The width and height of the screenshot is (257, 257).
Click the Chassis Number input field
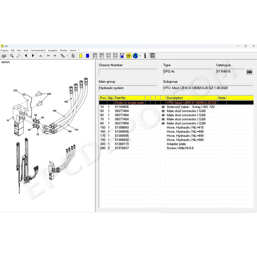[x=128, y=72]
